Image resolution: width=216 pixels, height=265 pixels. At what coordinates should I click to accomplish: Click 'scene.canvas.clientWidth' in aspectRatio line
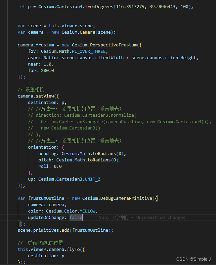coord(92,58)
